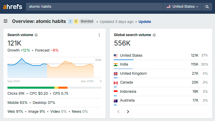Click the keyword search input field
215x121 pixels.
(x=94, y=7)
